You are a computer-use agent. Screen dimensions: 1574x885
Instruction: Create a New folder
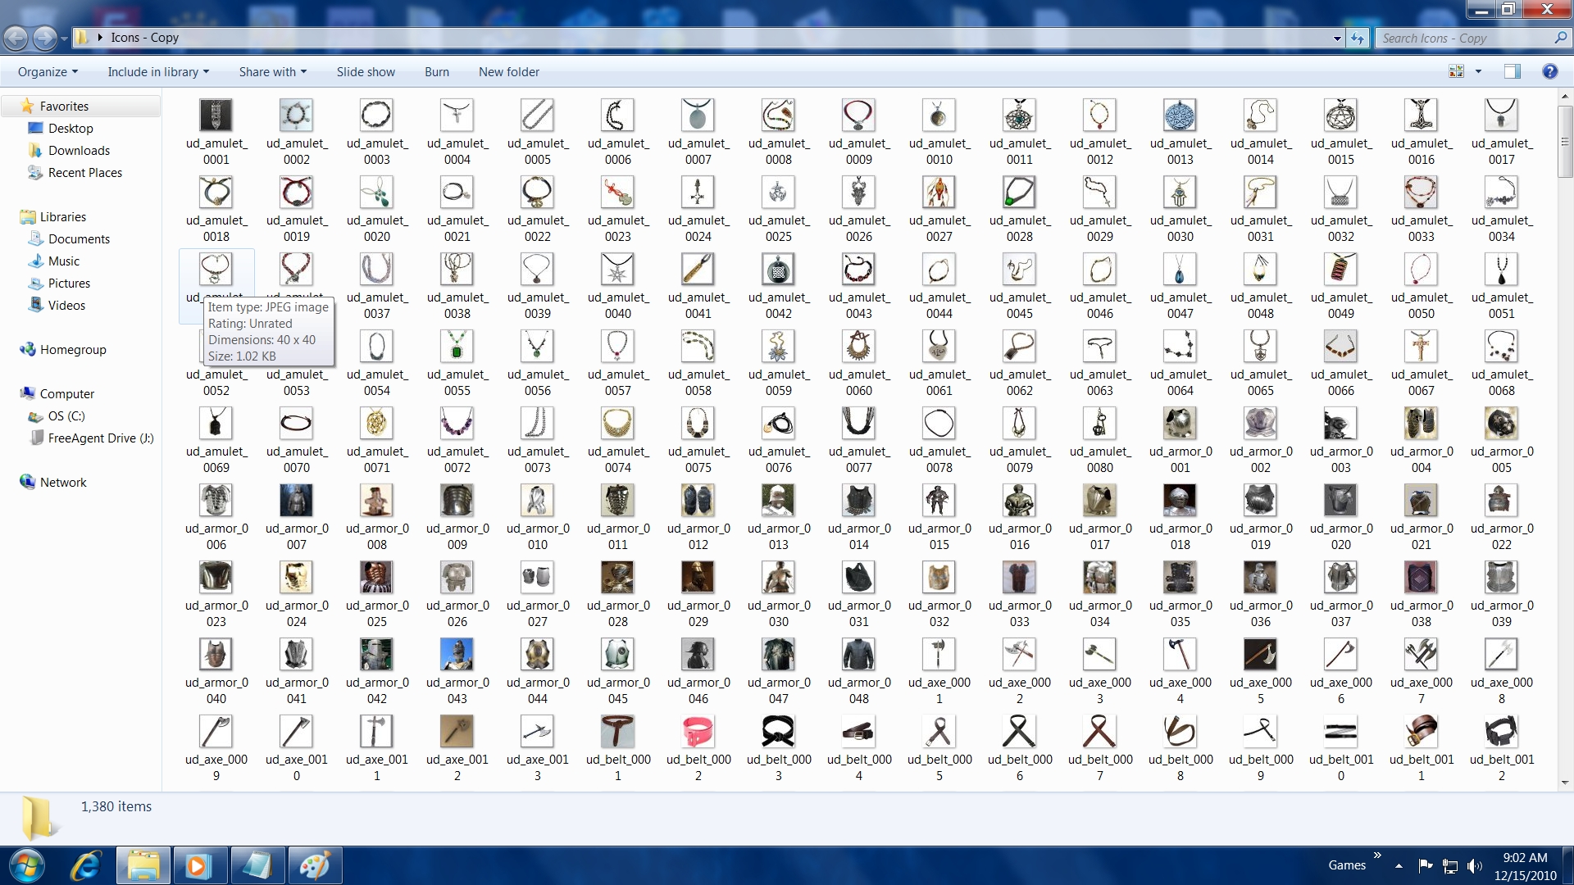point(509,72)
